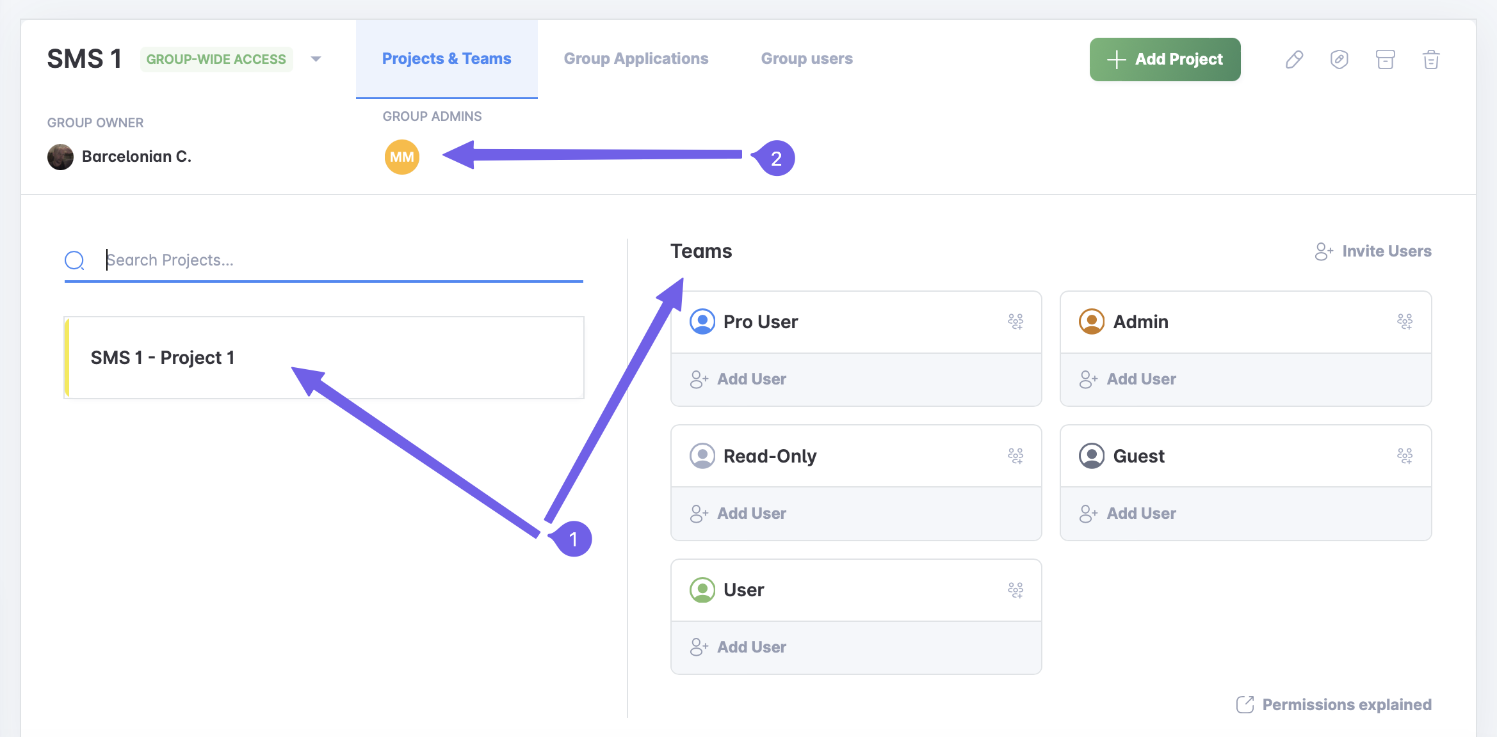This screenshot has width=1497, height=737.
Task: Click the archive group box icon
Action: click(x=1385, y=59)
